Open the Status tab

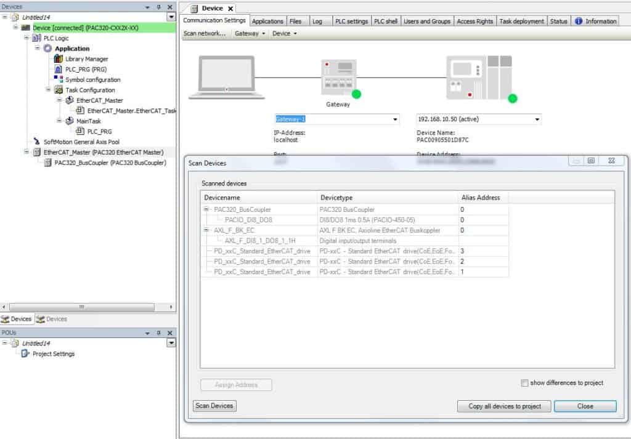tap(558, 22)
